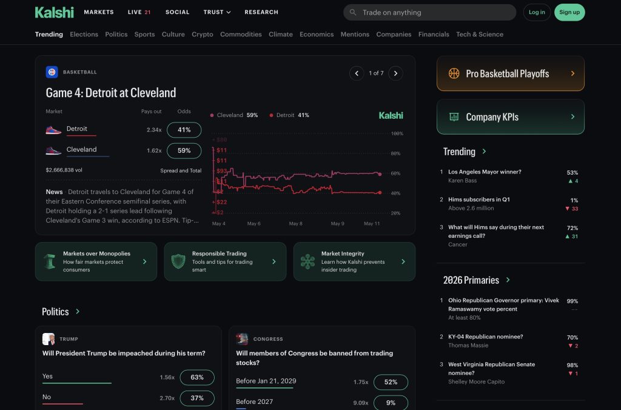621x410 pixels.
Task: Open Company KPIs chevron arrow
Action: 572,117
